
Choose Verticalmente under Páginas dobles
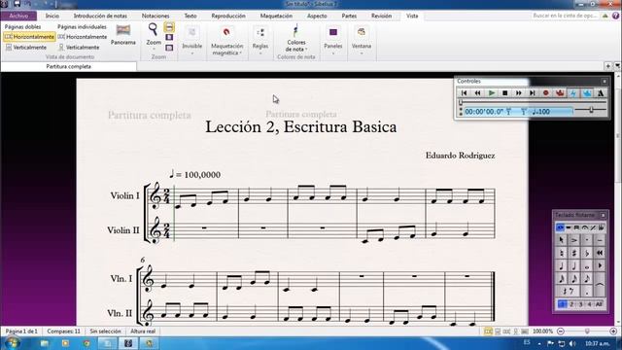tap(26, 48)
